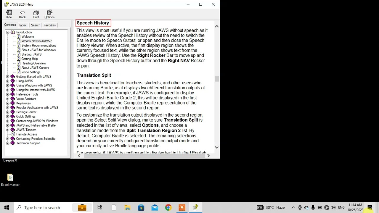This screenshot has width=379, height=213.
Task: Click the horizontal scroll-right arrow
Action: pos(208,156)
